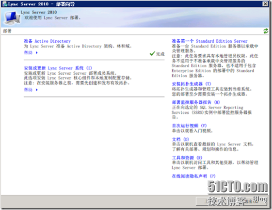Open '文档 (D)' link
This screenshot has height=210, width=272.
pyautogui.click(x=180, y=139)
